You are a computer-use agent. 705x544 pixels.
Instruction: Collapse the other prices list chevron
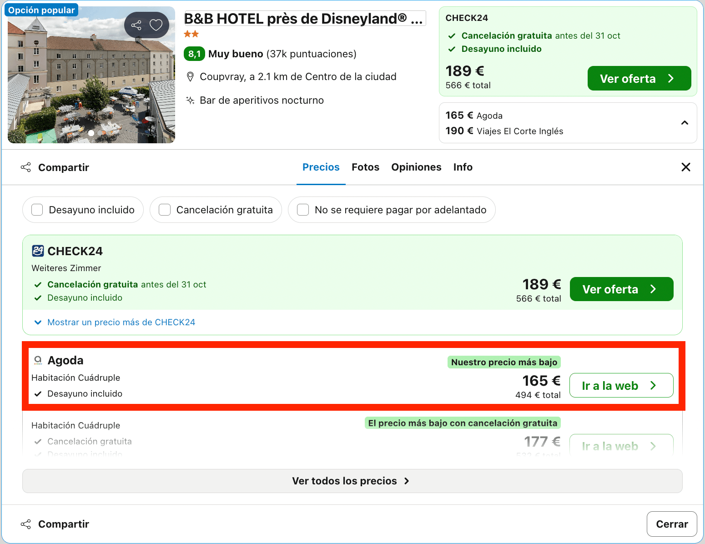685,123
